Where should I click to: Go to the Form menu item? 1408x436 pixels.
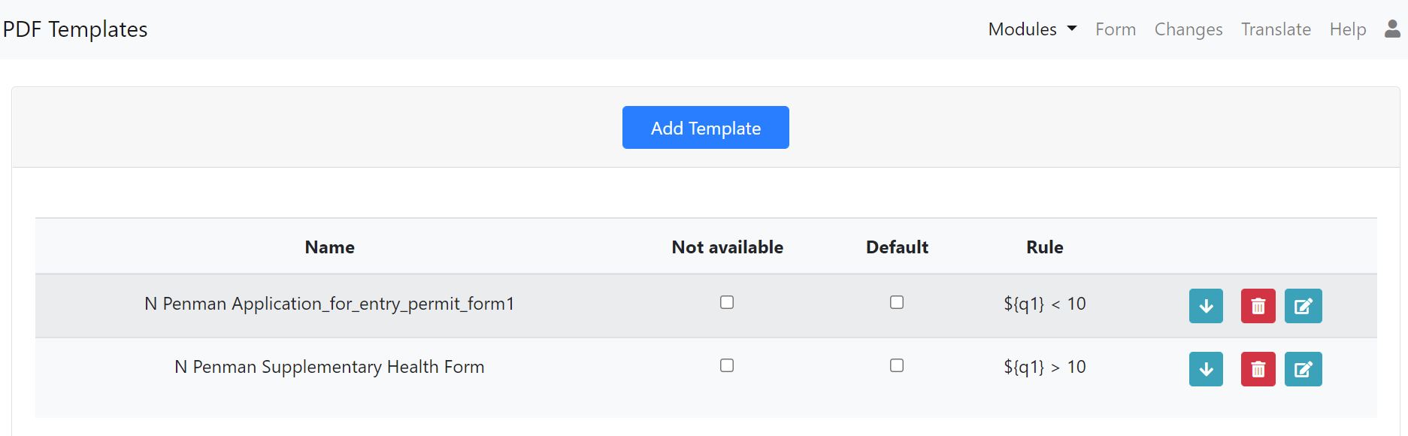1115,29
